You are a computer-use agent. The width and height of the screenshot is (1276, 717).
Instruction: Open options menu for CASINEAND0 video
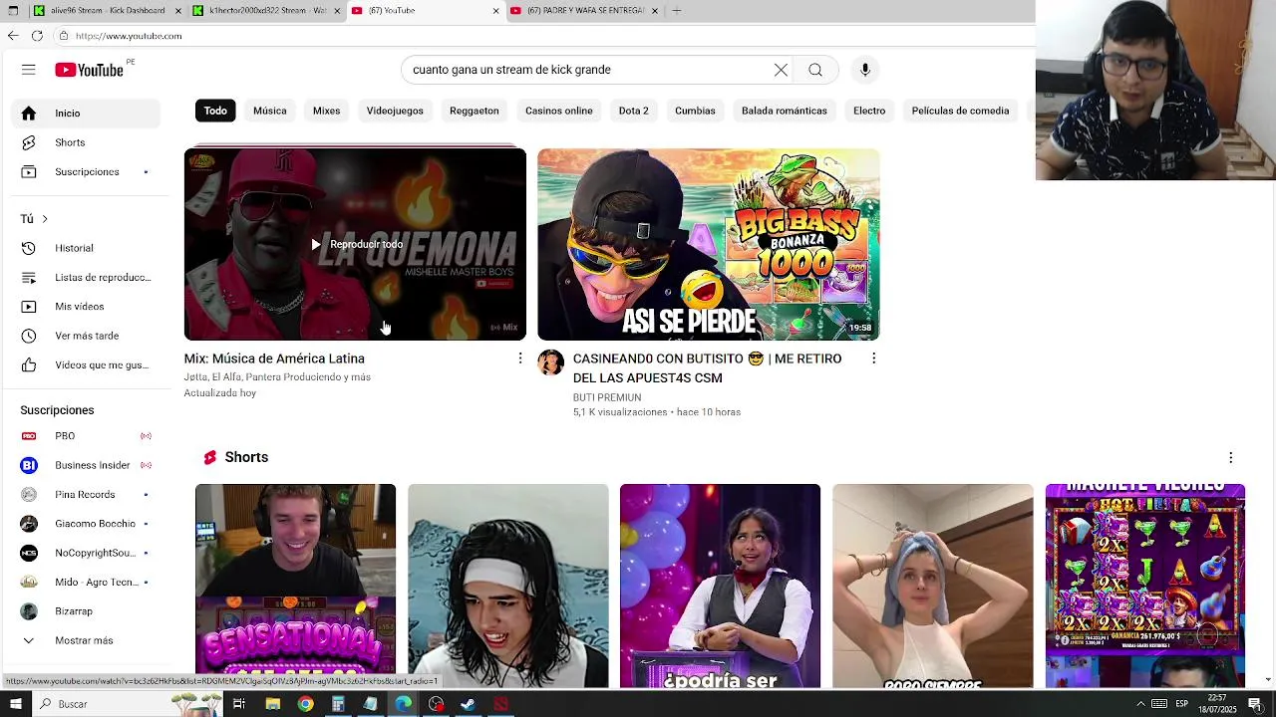click(873, 358)
